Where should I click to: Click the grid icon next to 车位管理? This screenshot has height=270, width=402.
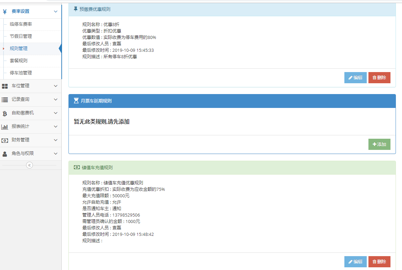(5, 86)
